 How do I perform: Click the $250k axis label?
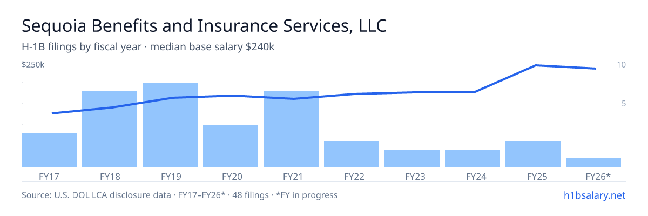(x=33, y=65)
